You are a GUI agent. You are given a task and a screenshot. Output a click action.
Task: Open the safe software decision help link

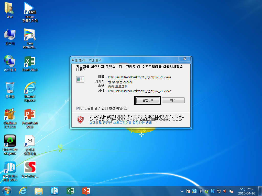121,123
